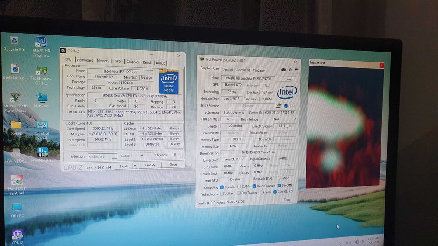Screen dimensions: 438x246
Task: Switch to the CPU tab in CPU-Z
Action: [x=68, y=59]
